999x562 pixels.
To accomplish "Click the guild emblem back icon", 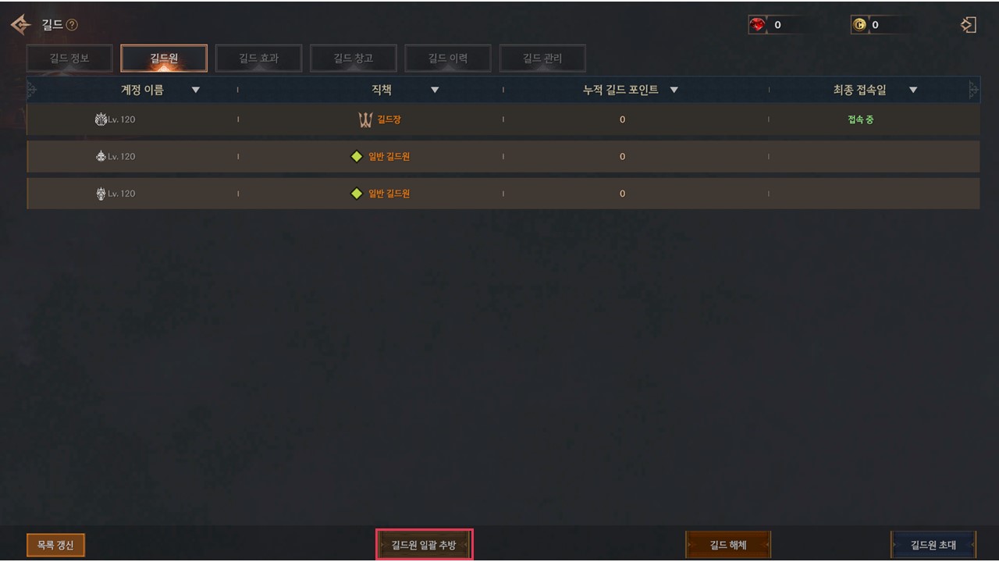I will point(21,25).
